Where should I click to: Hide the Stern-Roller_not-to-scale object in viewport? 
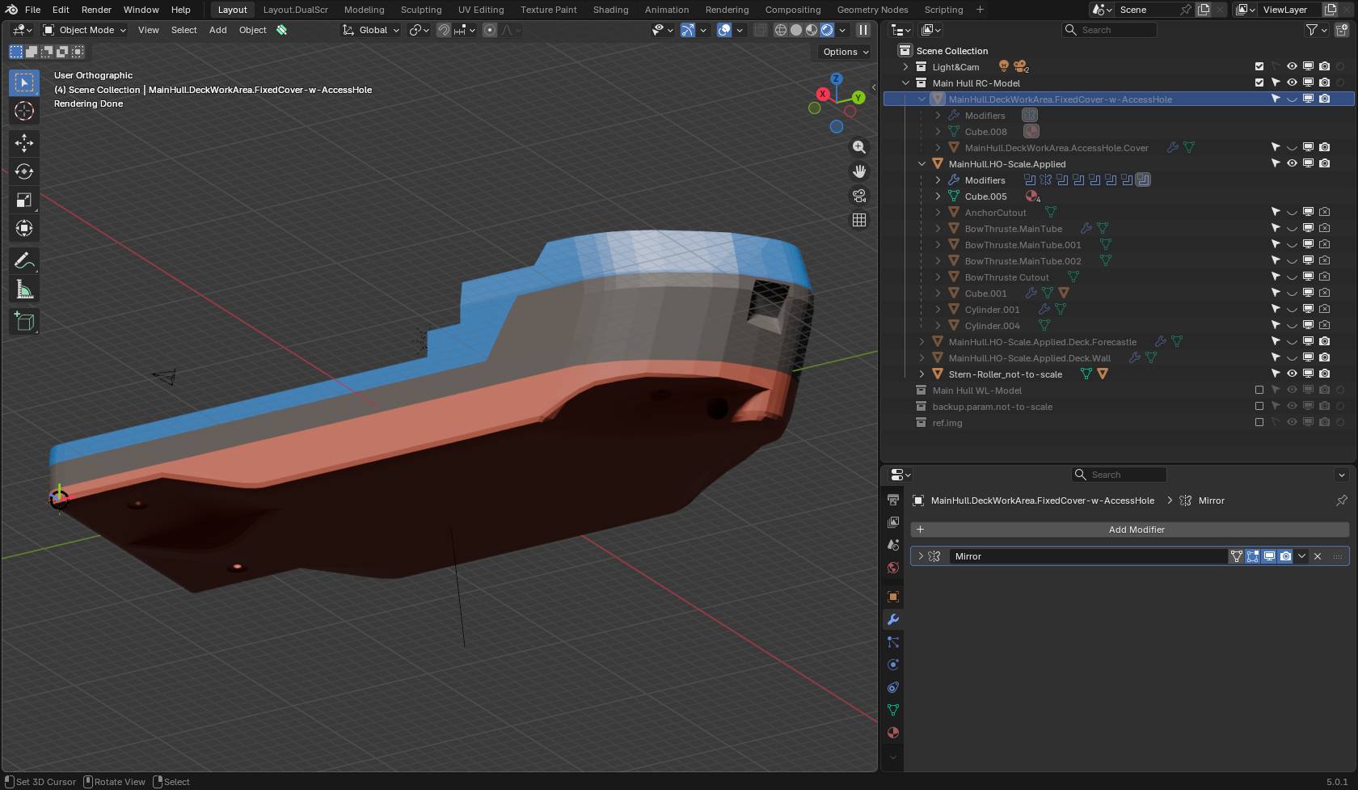pos(1292,374)
